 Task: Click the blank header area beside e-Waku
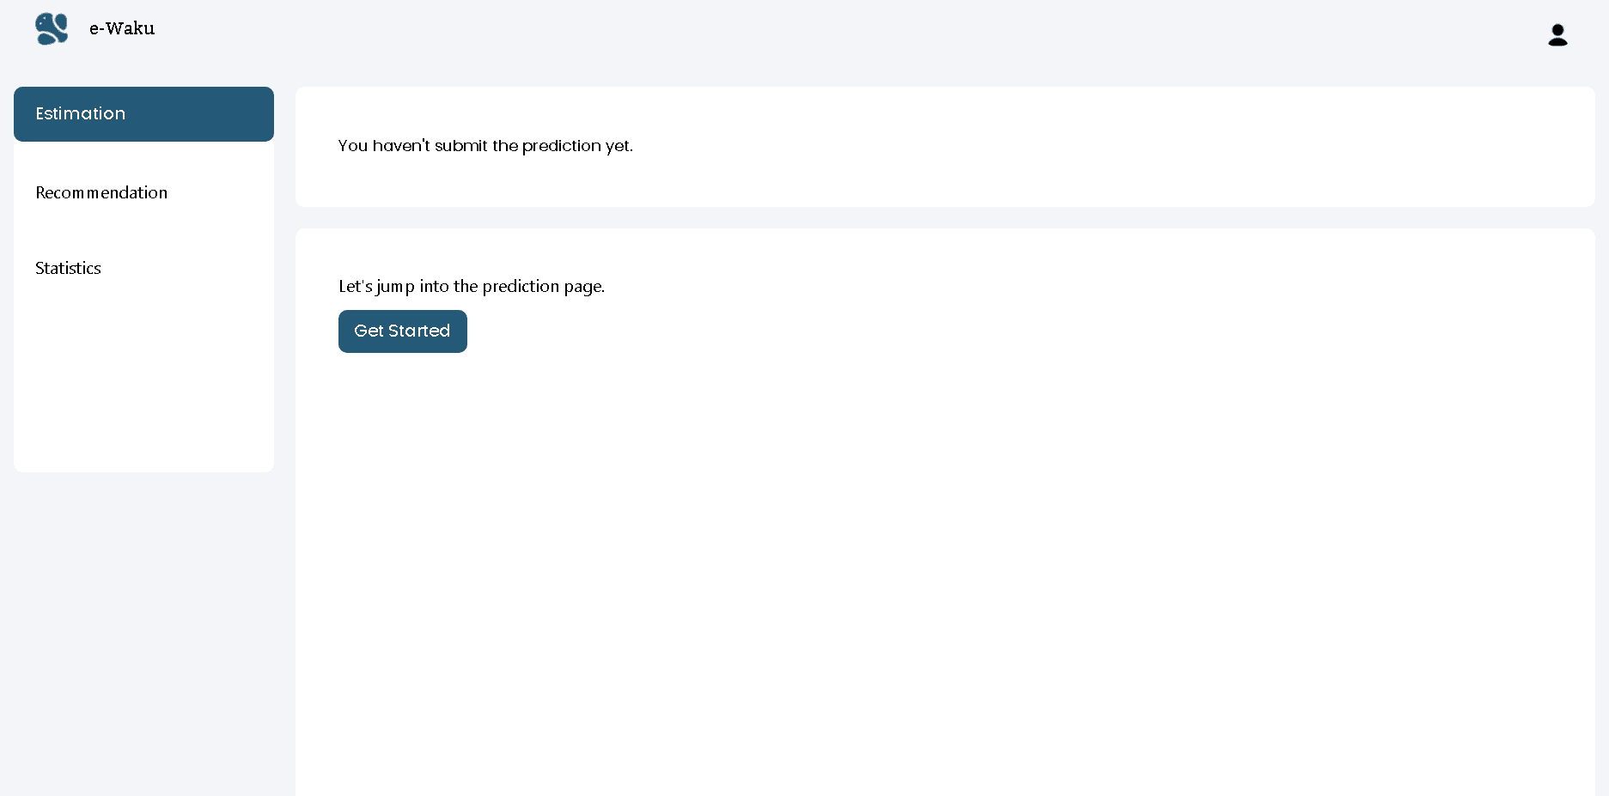(x=773, y=34)
